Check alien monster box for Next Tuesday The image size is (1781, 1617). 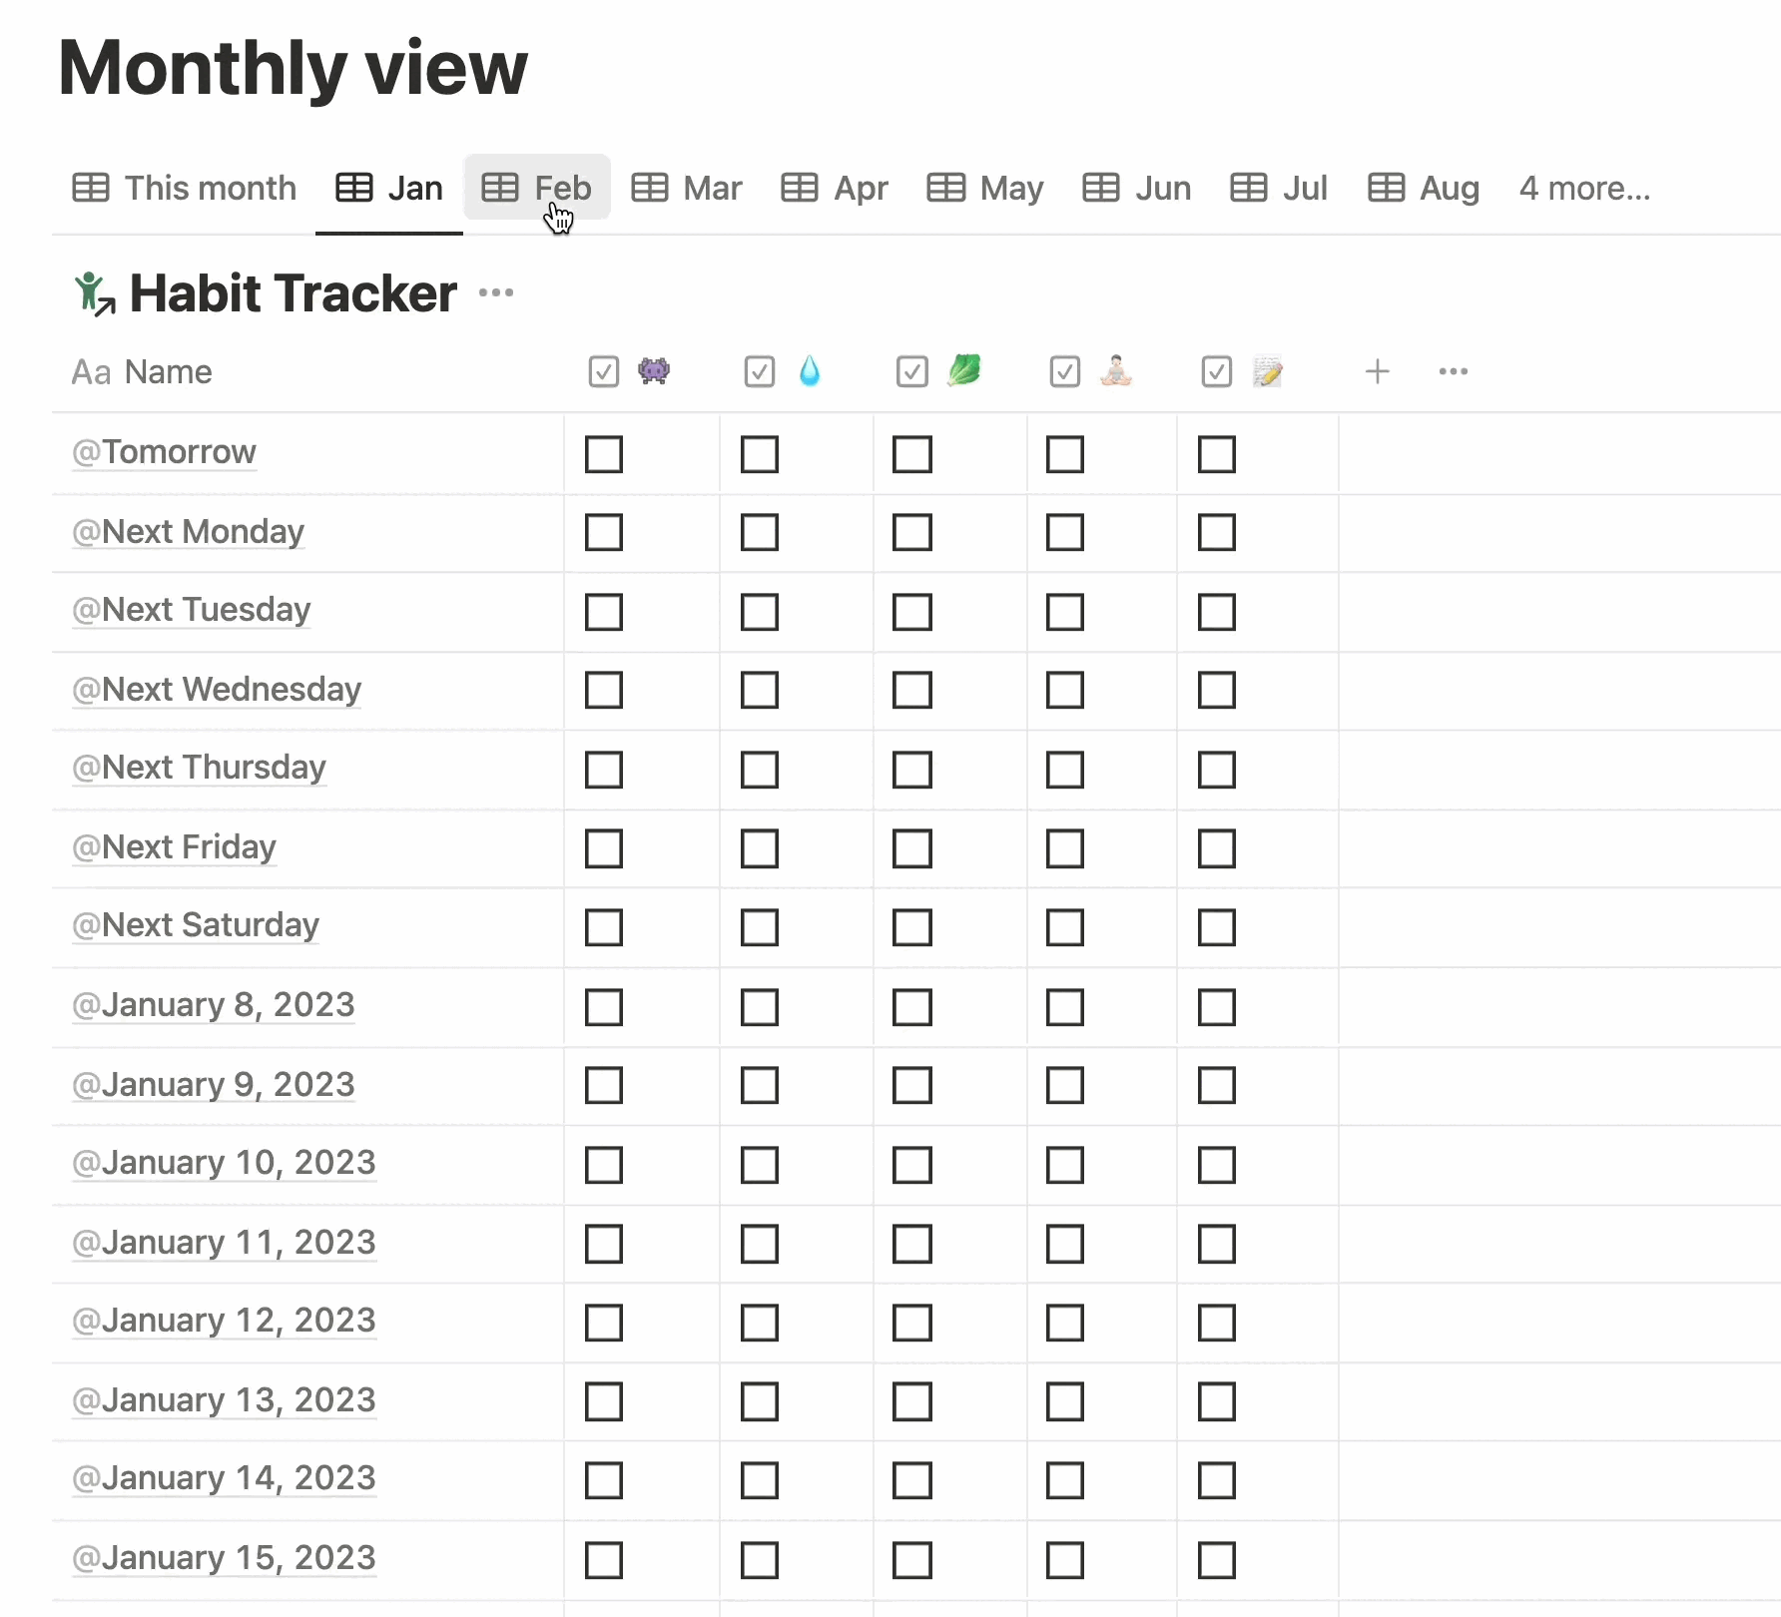click(604, 612)
